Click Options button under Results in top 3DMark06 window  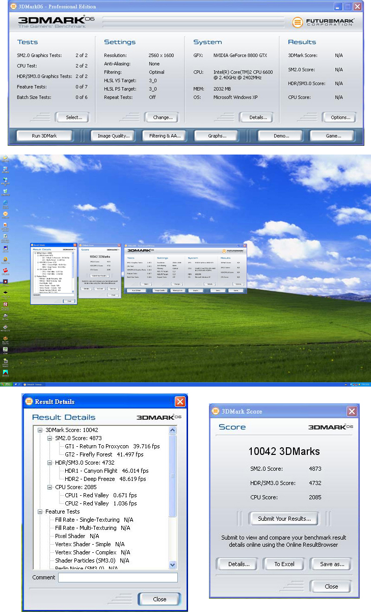point(340,117)
